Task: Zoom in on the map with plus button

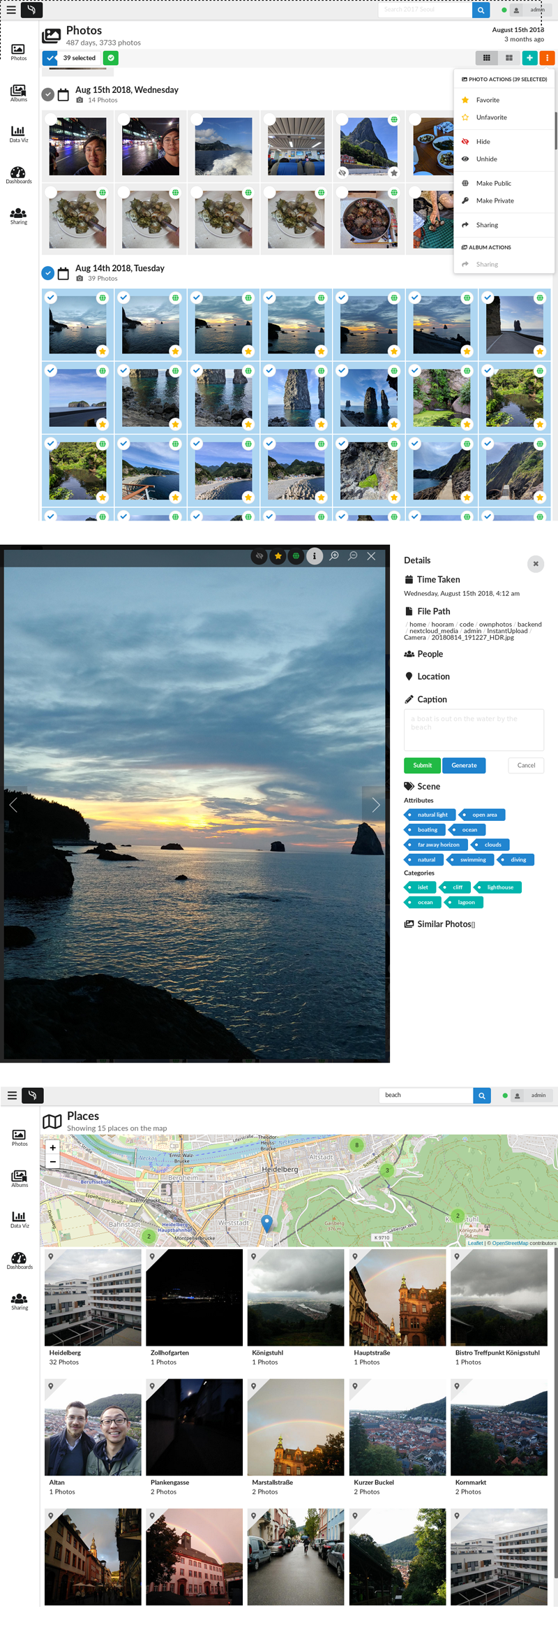Action: pyautogui.click(x=52, y=1147)
